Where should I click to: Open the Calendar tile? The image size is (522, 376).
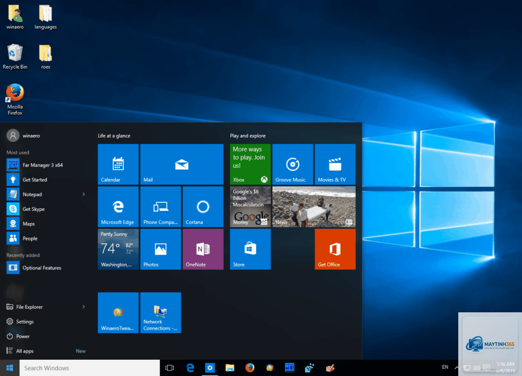pos(118,164)
